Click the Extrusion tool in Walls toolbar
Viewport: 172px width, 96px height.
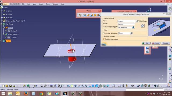point(95,15)
